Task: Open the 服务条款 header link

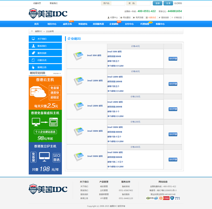Action: pyautogui.click(x=165, y=18)
